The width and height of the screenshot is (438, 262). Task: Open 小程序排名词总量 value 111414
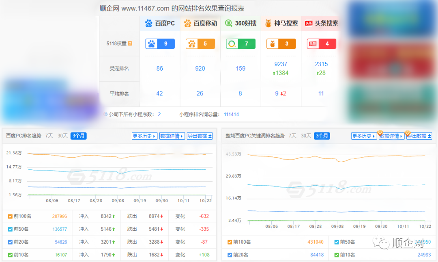[231, 114]
